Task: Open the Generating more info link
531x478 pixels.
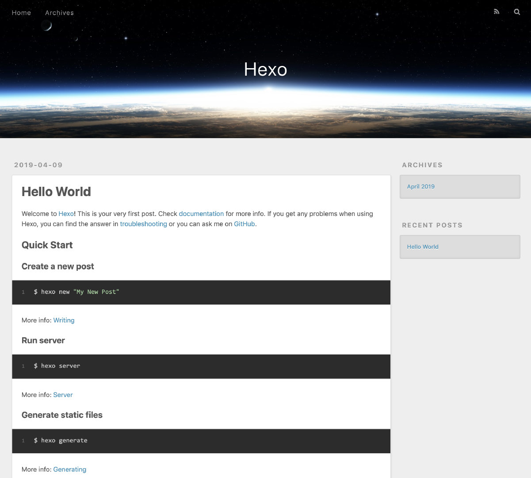Action: (70, 470)
